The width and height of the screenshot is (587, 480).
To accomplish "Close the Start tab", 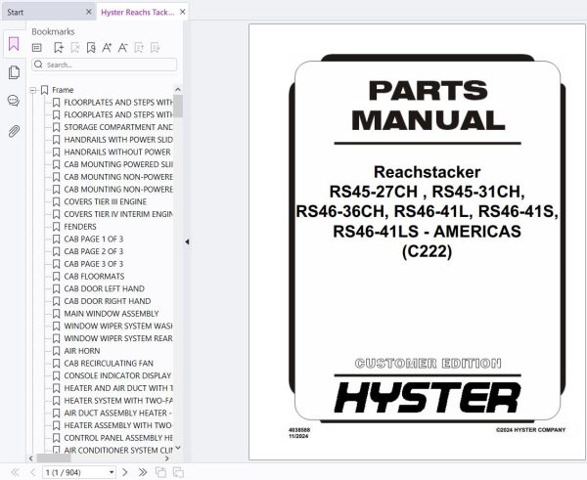I will pos(89,12).
